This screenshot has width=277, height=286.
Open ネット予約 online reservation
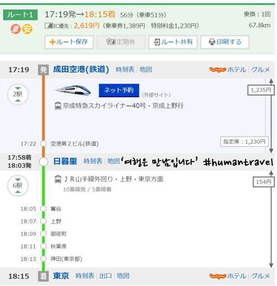click(x=119, y=91)
